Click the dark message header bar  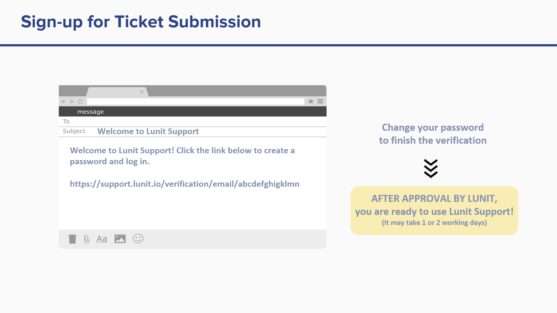[x=192, y=112]
